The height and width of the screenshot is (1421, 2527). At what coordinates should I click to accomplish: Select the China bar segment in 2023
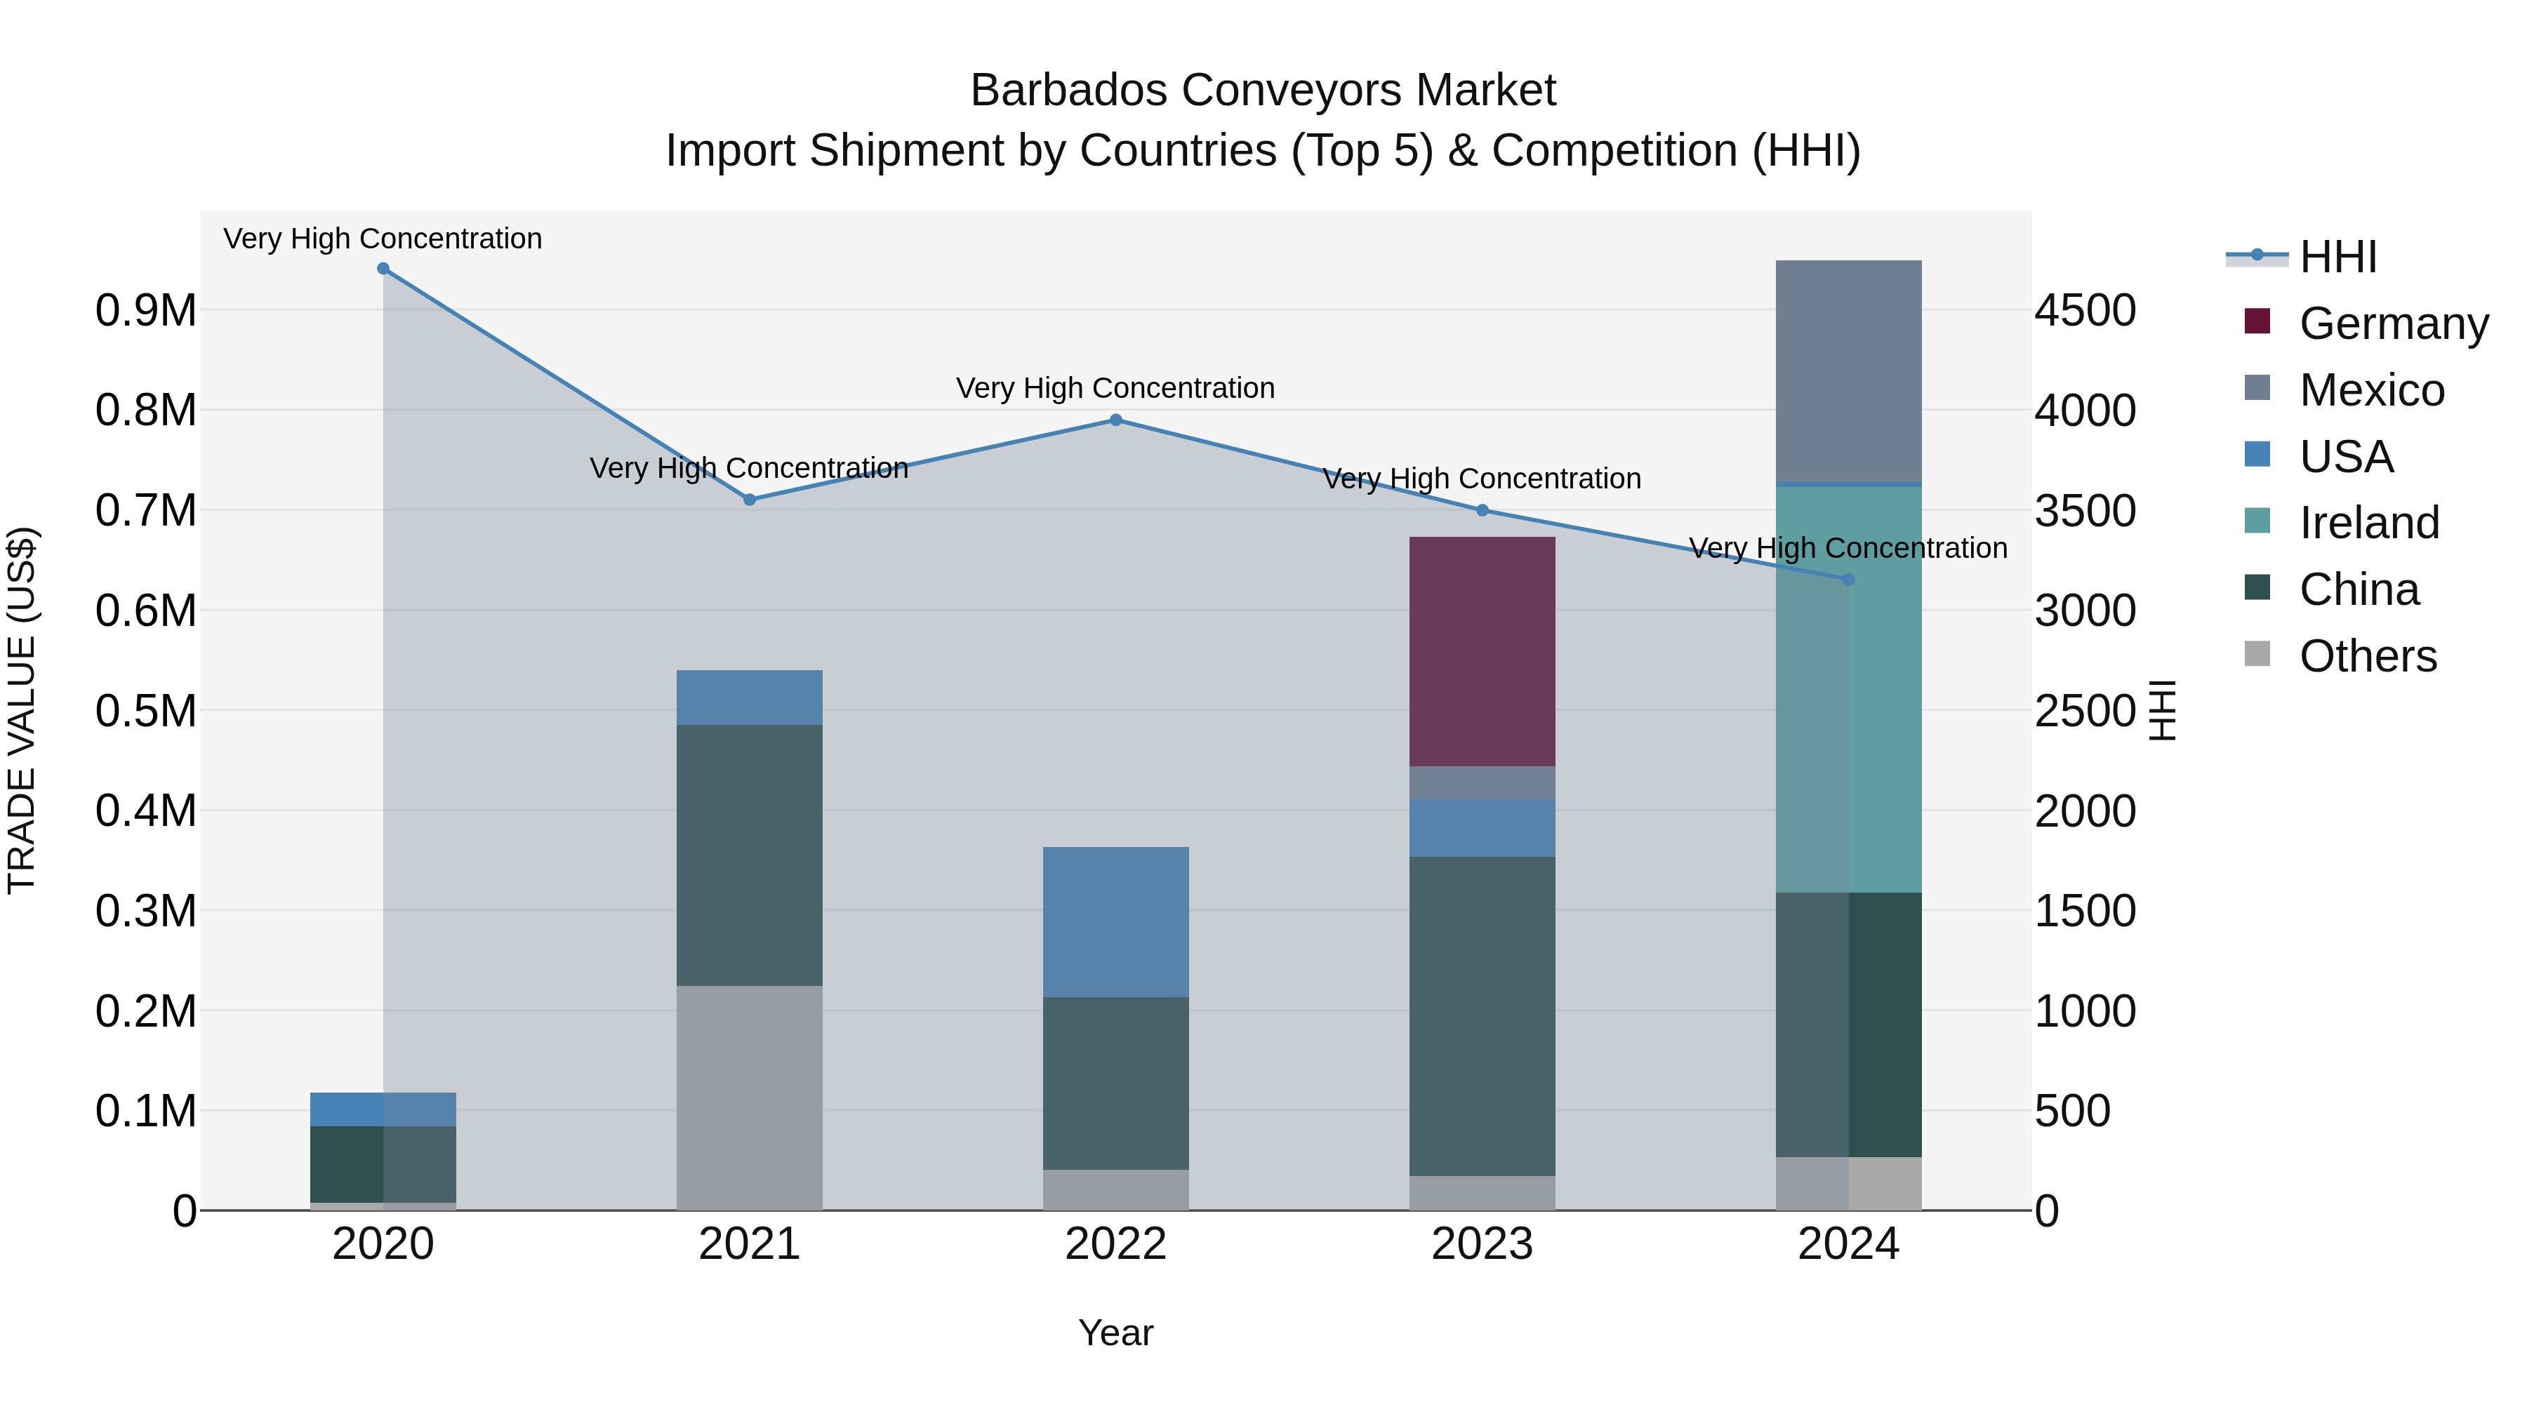(x=1483, y=1016)
